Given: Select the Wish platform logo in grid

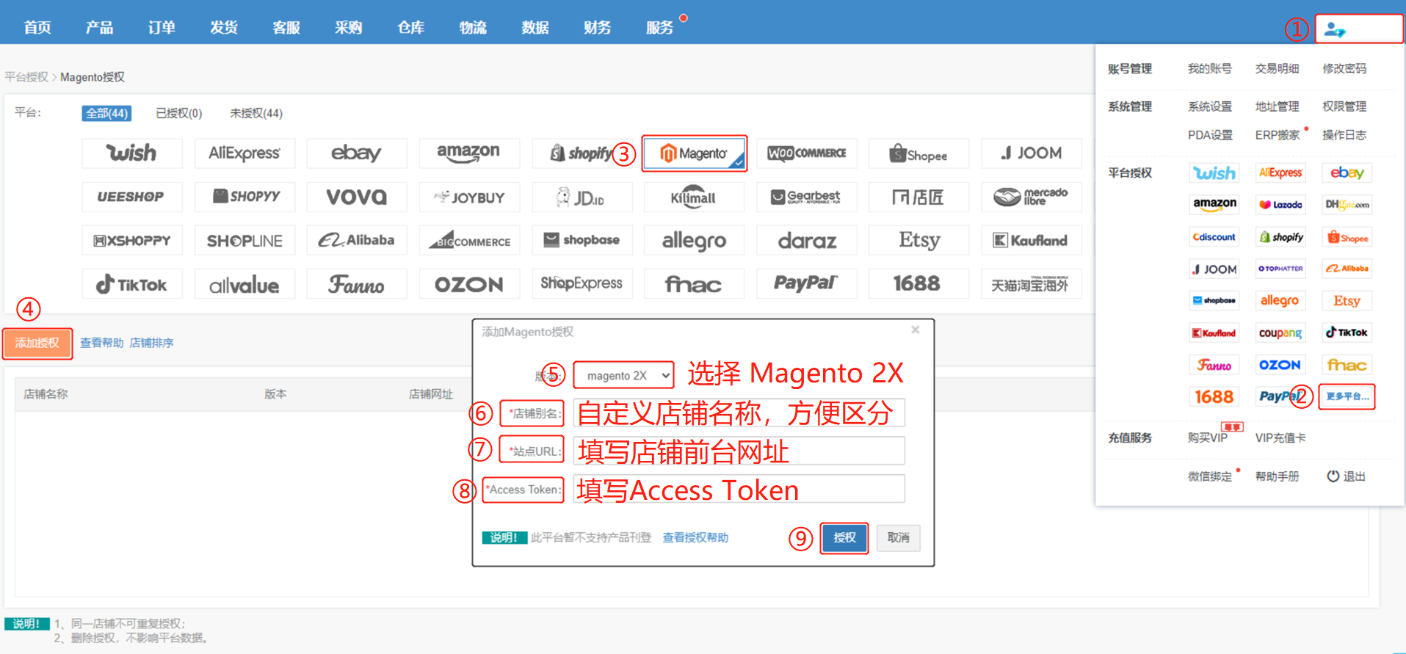Looking at the screenshot, I should point(132,153).
